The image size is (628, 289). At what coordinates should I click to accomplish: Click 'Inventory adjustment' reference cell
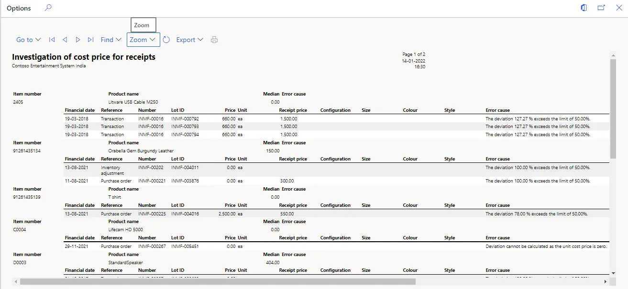[112, 171]
